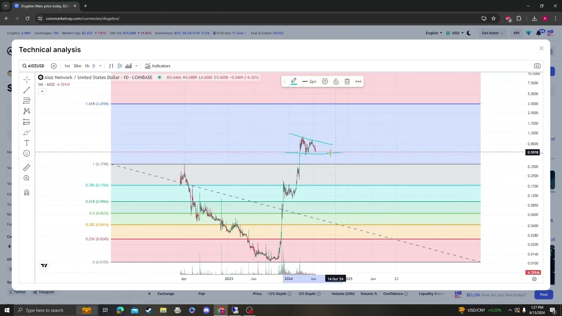The width and height of the screenshot is (562, 316).
Task: Open more options on drawing toolbar
Action: [358, 82]
